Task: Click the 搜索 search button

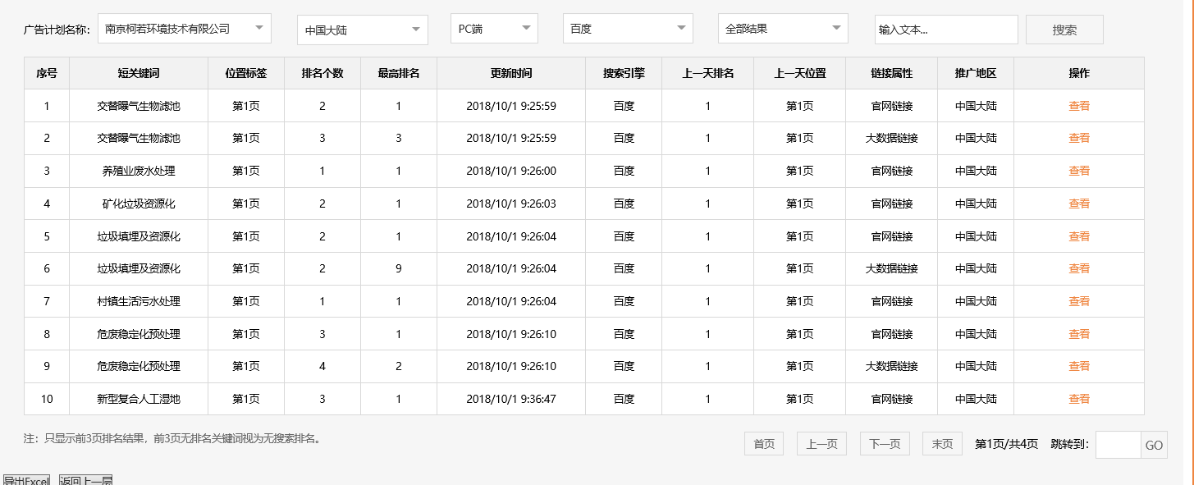Action: click(x=1064, y=29)
